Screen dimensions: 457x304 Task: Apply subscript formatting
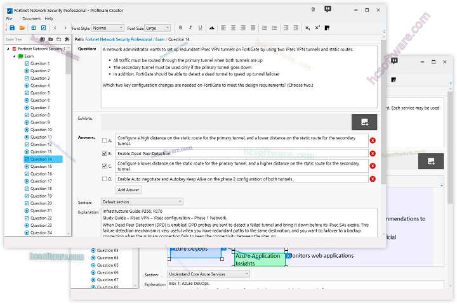click(x=307, y=28)
